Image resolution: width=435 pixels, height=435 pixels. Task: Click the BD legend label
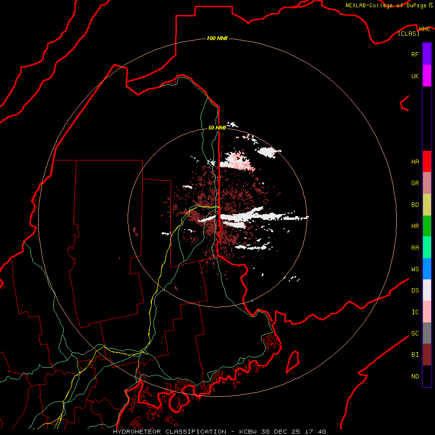[x=415, y=205]
